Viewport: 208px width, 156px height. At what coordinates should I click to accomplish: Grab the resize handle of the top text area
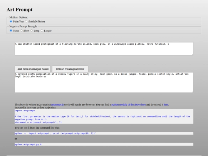coord(192,54)
